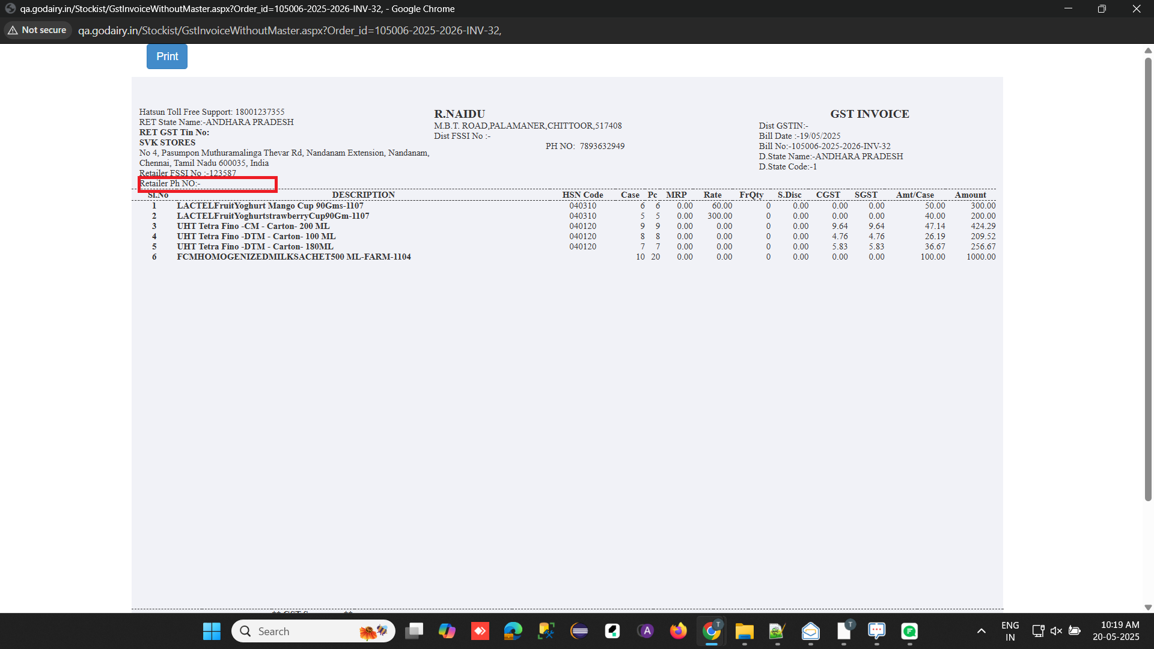The image size is (1154, 649).
Task: Open the green chat app on taskbar
Action: 910,631
